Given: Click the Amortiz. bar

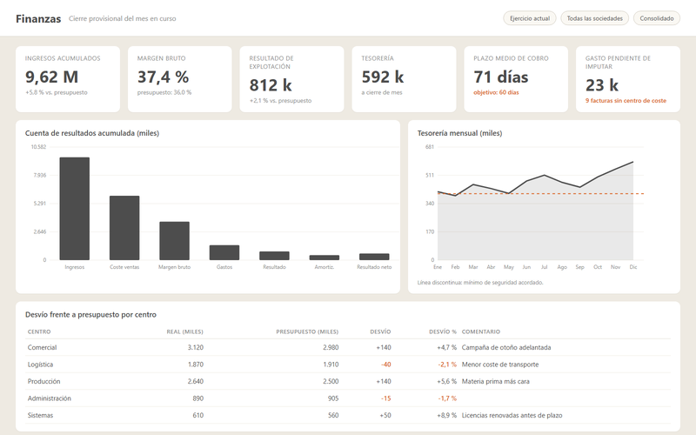Looking at the screenshot, I should (x=324, y=258).
